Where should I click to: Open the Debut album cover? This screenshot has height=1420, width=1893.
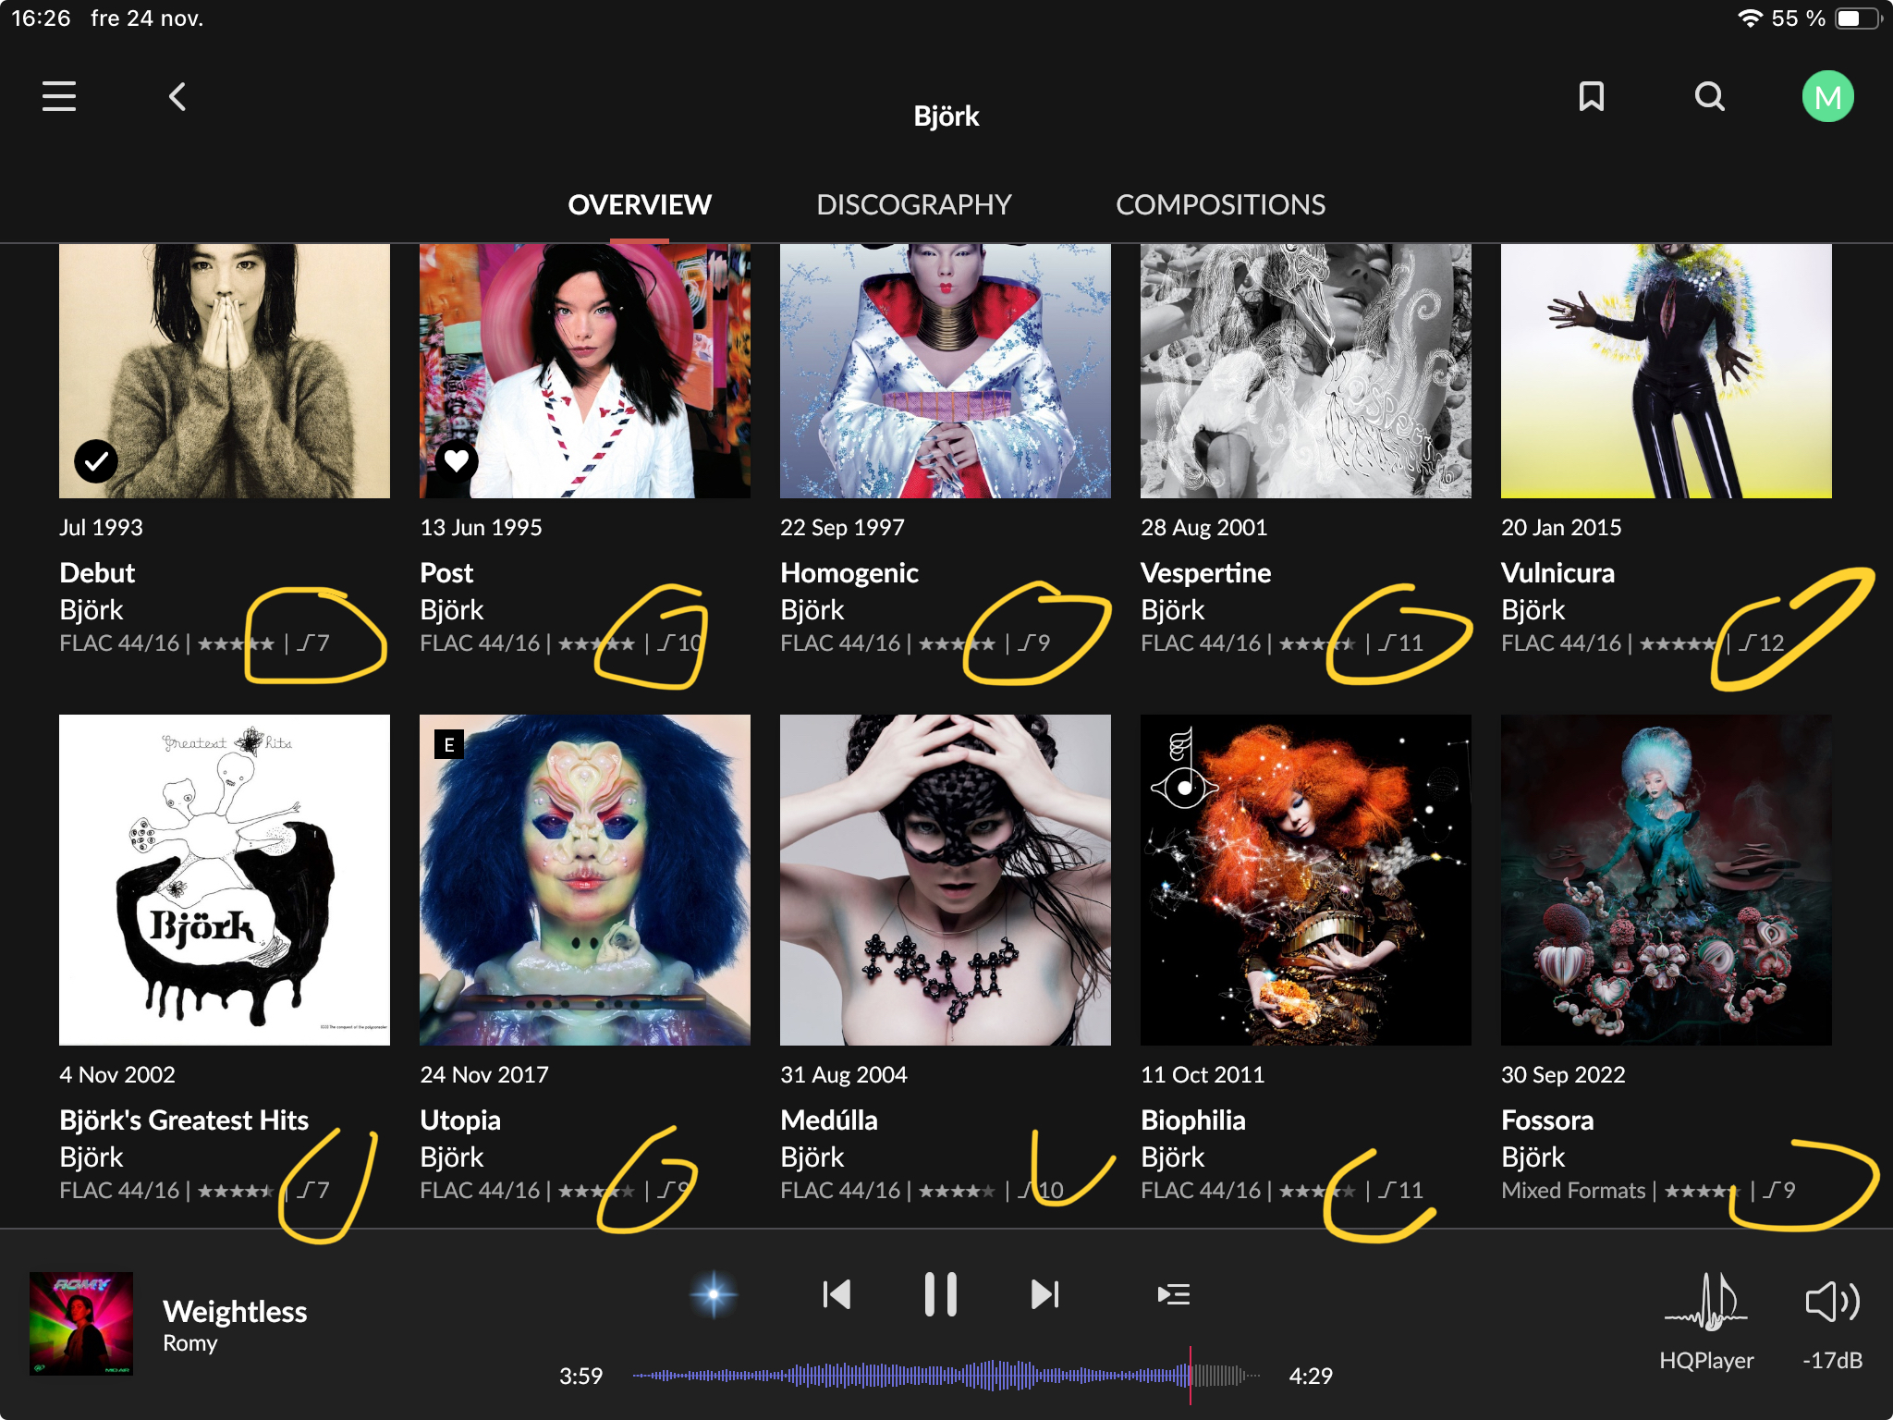click(225, 372)
